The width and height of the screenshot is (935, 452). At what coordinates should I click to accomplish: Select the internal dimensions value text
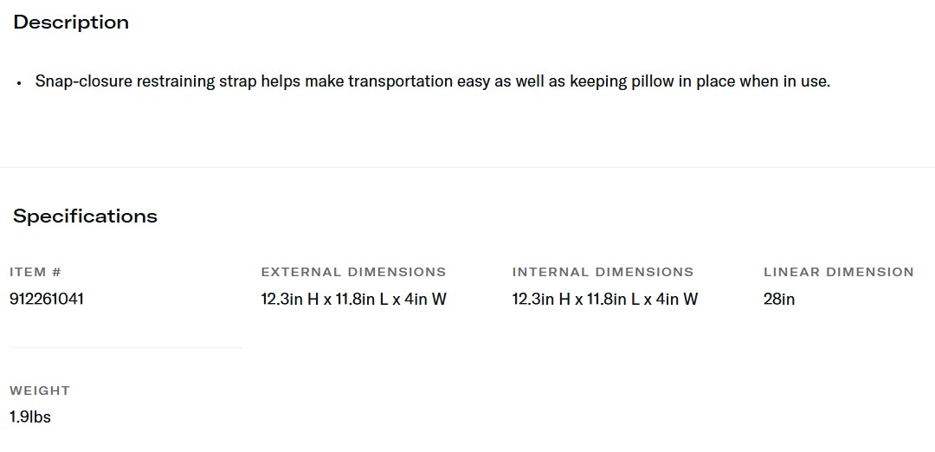(604, 300)
